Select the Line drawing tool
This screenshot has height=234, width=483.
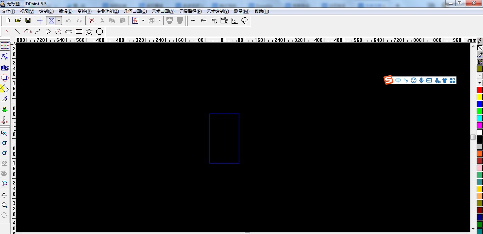coord(17,31)
